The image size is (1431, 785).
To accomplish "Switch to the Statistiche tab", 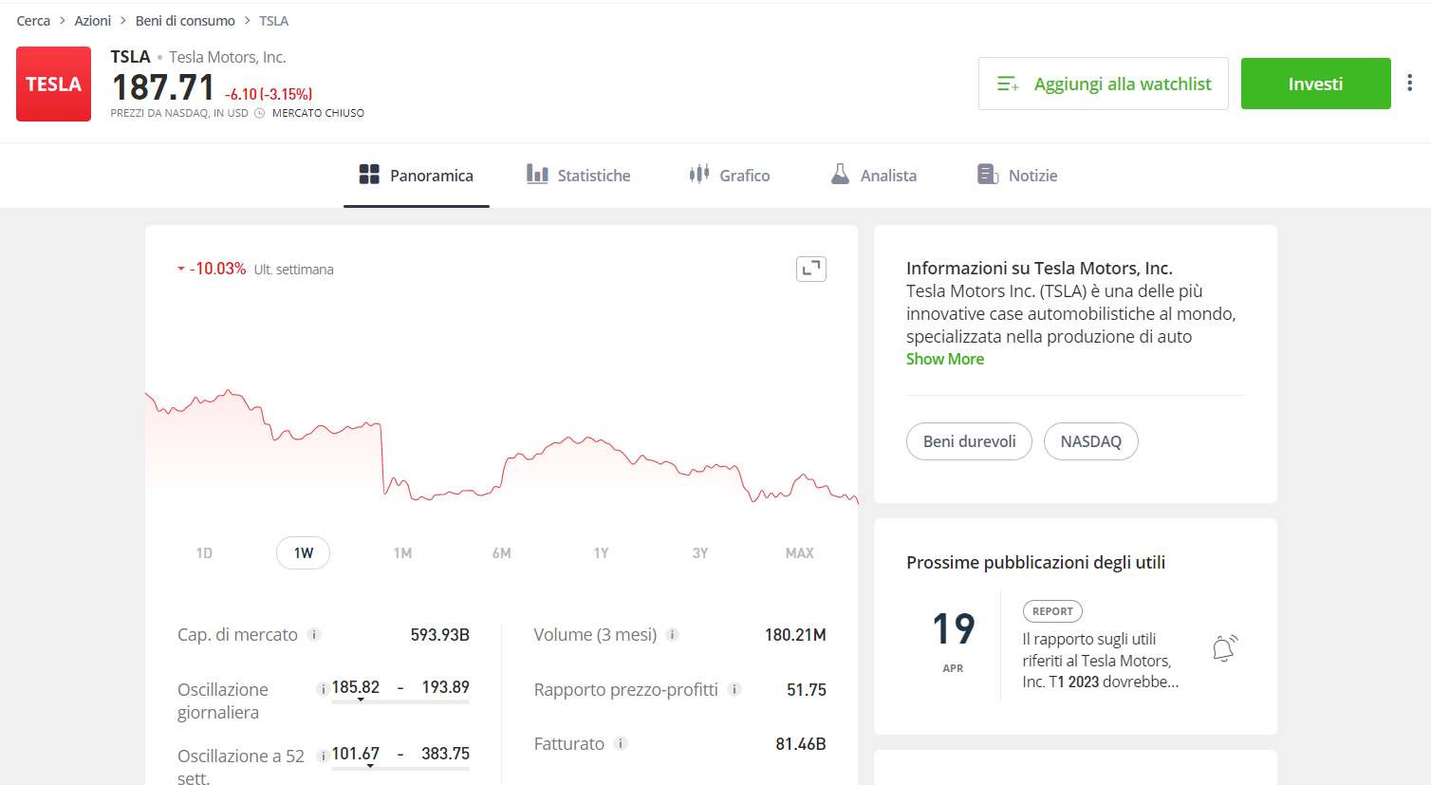I will [578, 175].
